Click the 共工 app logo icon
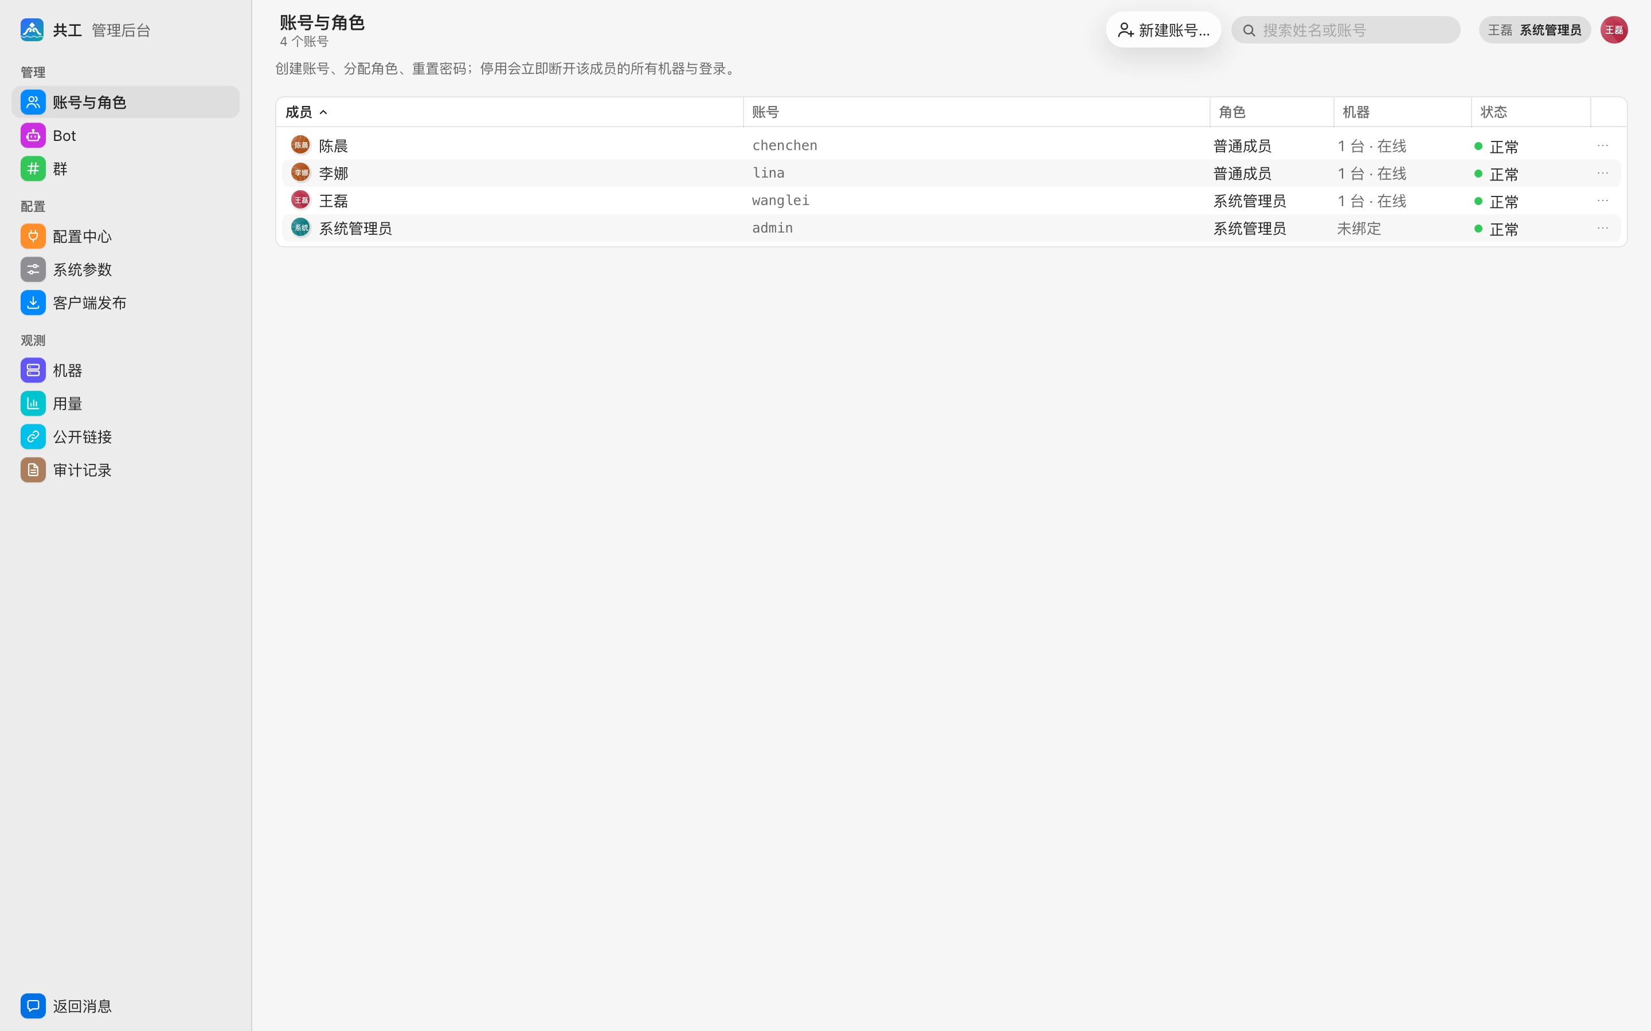Image resolution: width=1651 pixels, height=1031 pixels. click(32, 30)
